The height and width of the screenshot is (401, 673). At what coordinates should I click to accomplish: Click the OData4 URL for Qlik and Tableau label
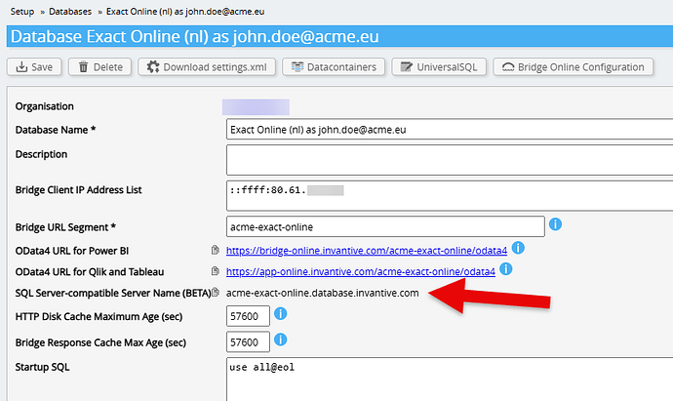coord(90,272)
